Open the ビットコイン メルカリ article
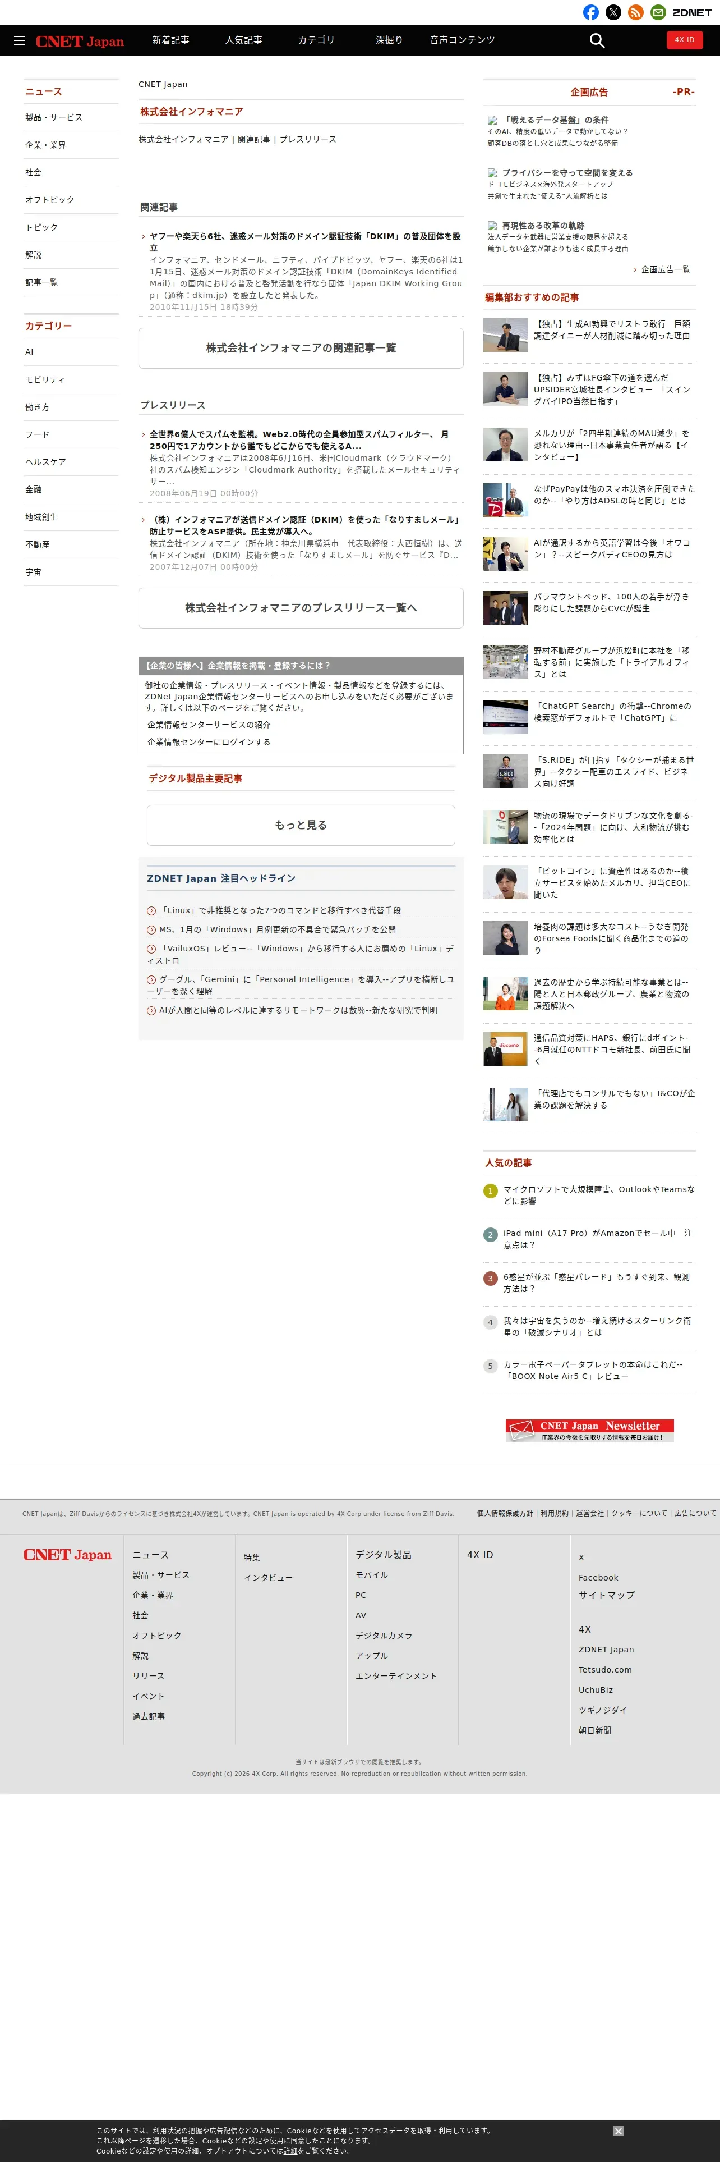Image resolution: width=720 pixels, height=2162 pixels. (x=612, y=883)
